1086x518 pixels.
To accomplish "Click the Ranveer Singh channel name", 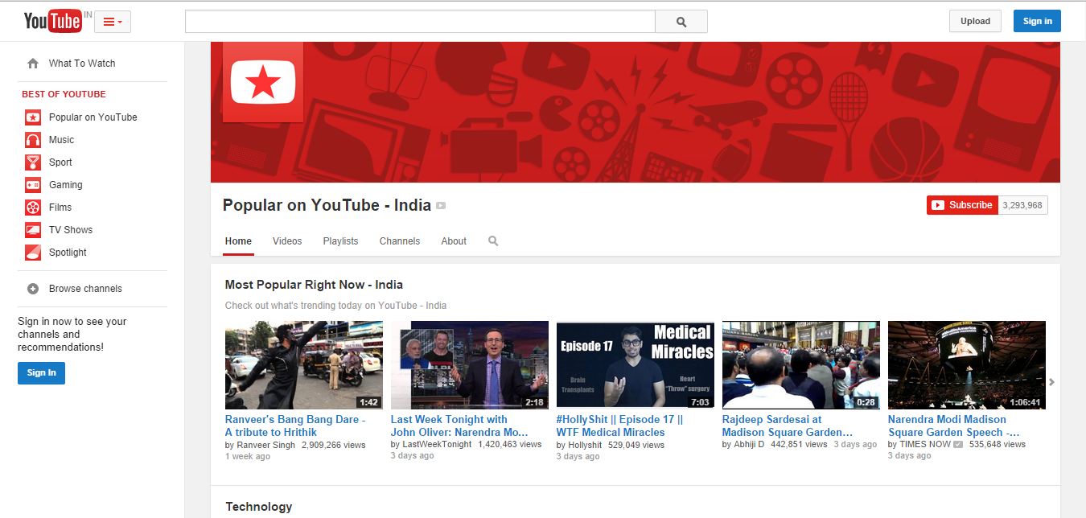I will click(266, 445).
